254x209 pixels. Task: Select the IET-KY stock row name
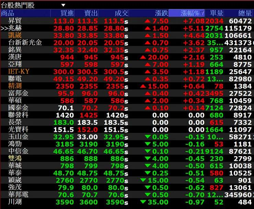coord(19,72)
